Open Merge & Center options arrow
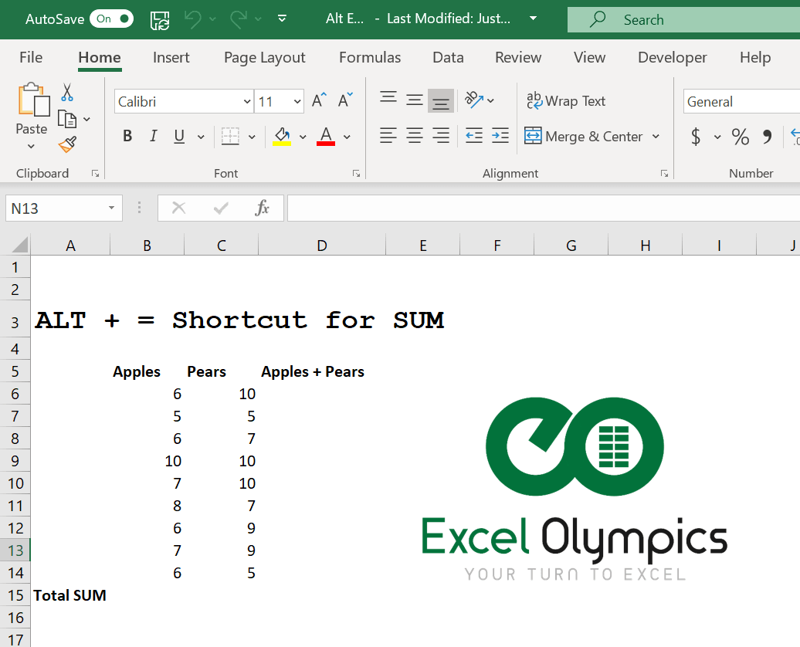This screenshot has width=800, height=647. pos(656,136)
